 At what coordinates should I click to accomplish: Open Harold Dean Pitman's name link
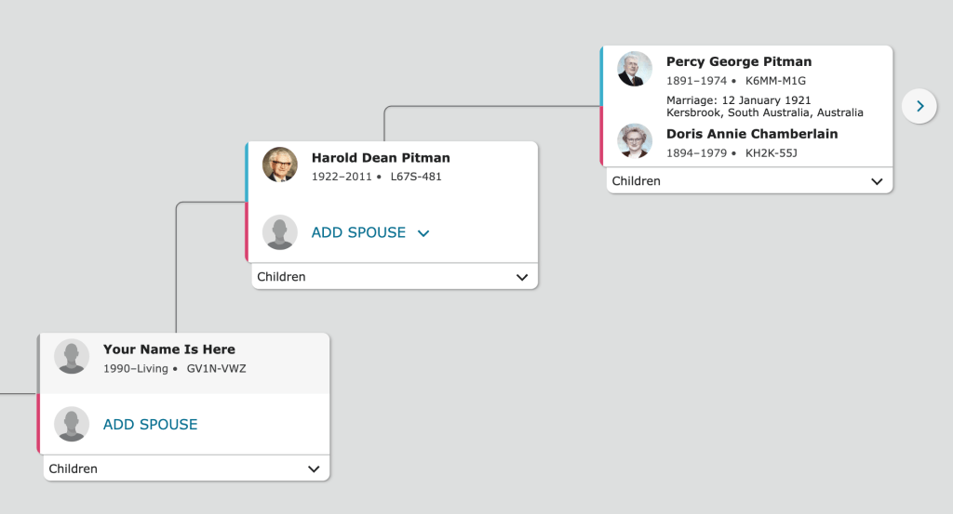(x=381, y=158)
